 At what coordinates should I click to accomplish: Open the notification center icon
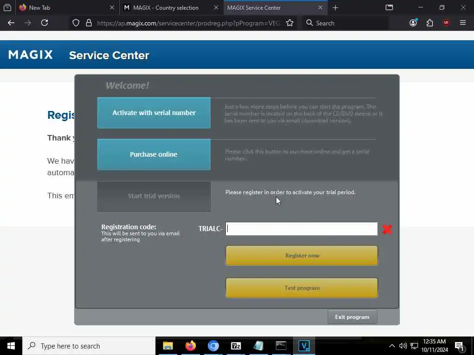460,346
